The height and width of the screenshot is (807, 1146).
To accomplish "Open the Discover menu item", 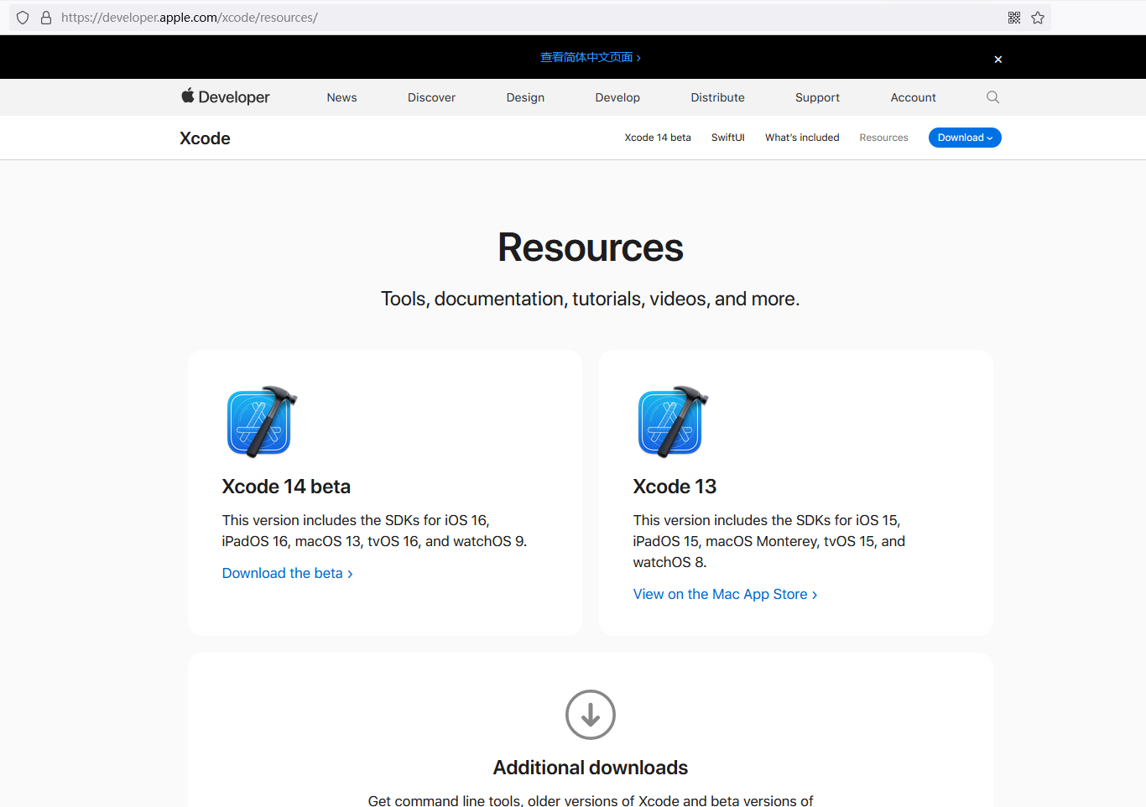I will [431, 97].
